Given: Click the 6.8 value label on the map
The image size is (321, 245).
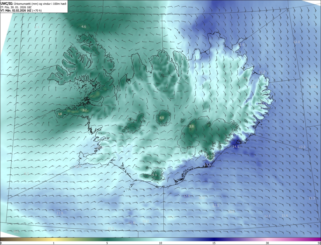Looking at the screenshot, I should 245,78.
